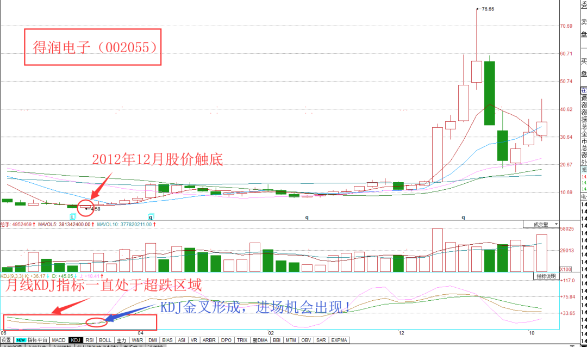Click the 60.71 price axis value
The width and height of the screenshot is (587, 347).
coord(566,54)
